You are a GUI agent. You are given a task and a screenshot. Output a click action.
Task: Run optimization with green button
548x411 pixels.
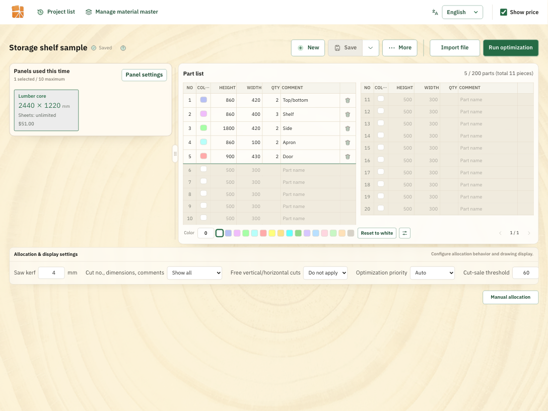click(x=511, y=48)
